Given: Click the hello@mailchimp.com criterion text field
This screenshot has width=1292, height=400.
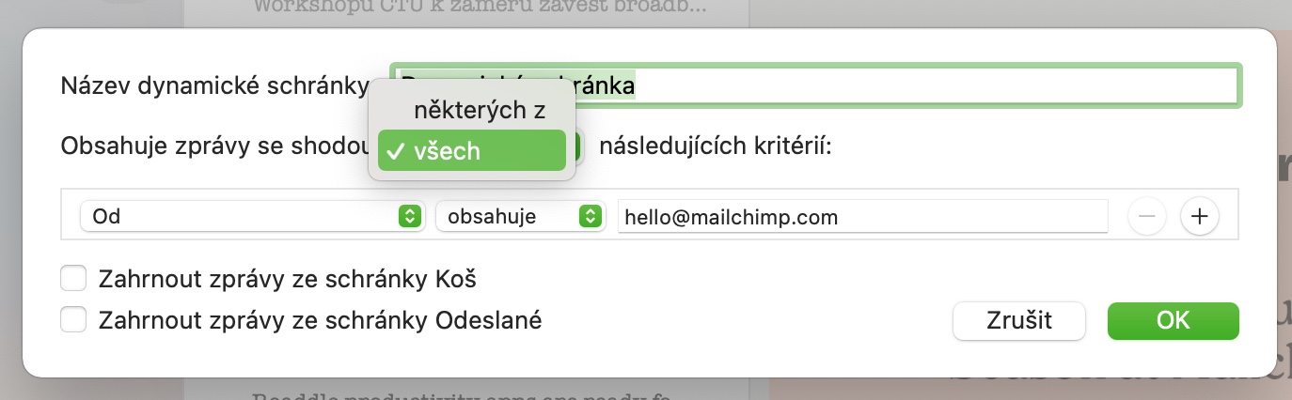Looking at the screenshot, I should pyautogui.click(x=861, y=217).
